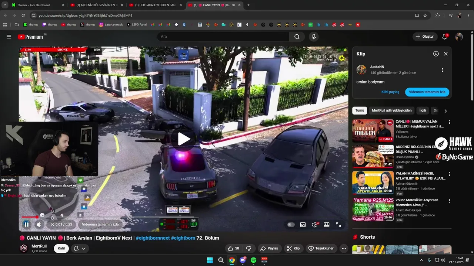This screenshot has width=474, height=266.
Task: Click the YouTube search input field
Action: 223,37
